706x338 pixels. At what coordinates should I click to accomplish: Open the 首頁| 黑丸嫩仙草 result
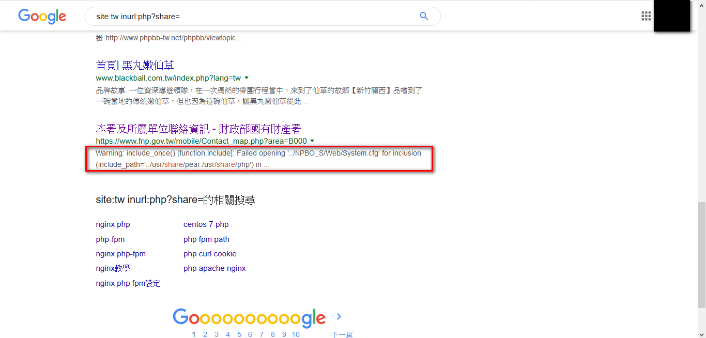tap(135, 65)
